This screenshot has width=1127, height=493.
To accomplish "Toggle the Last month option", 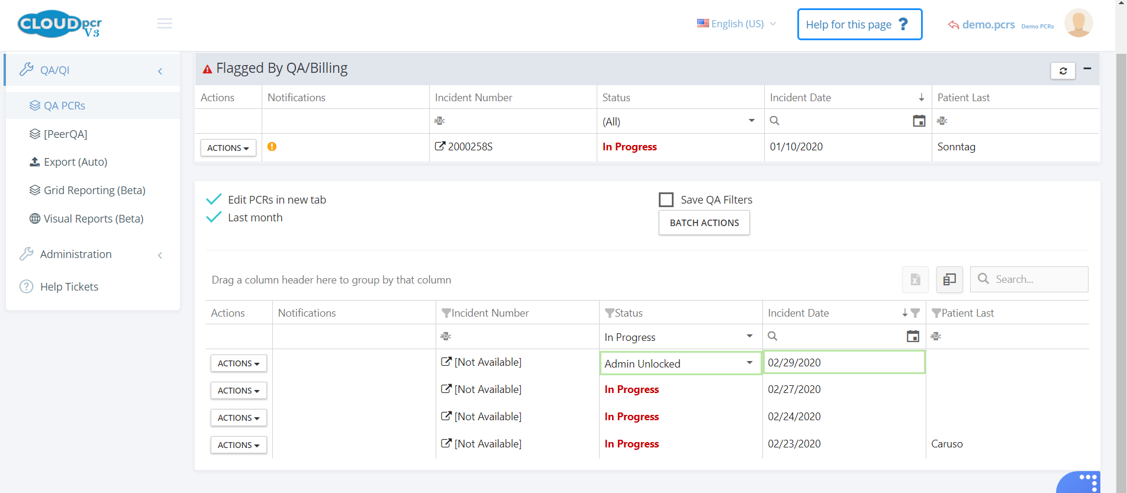I will click(214, 217).
